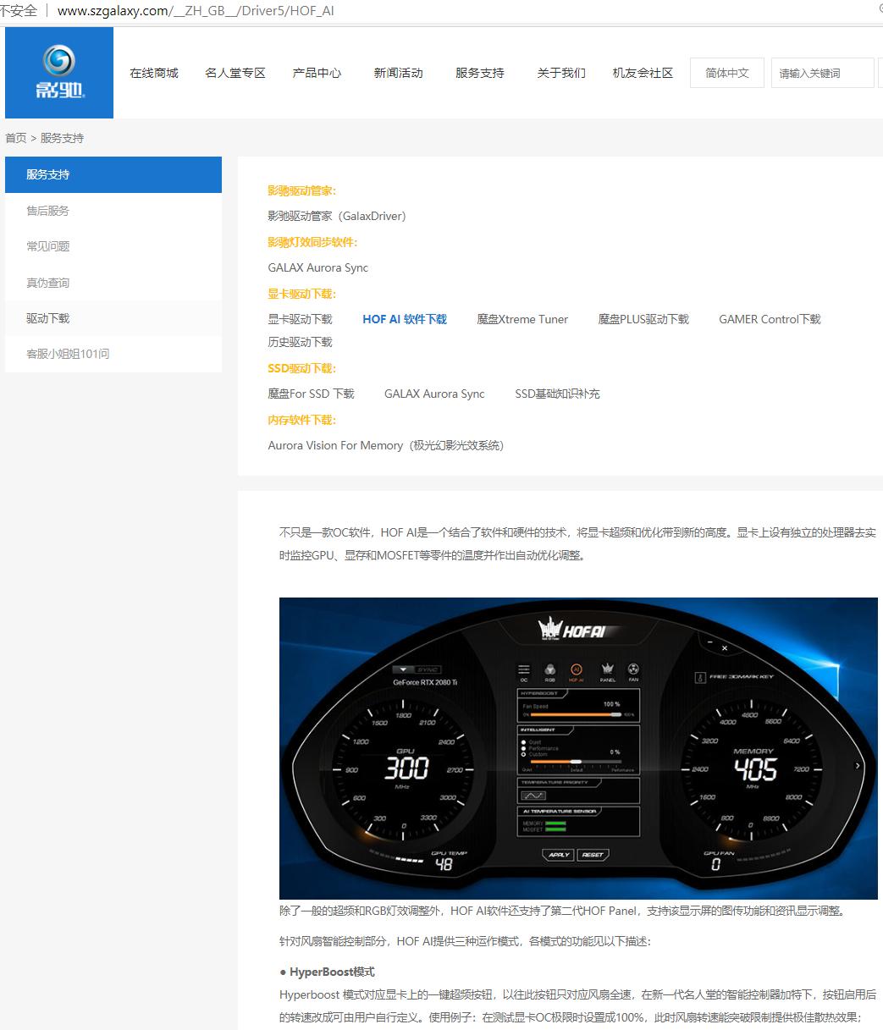The width and height of the screenshot is (883, 1030).
Task: Adjust the HyperBoost fan speed slider
Action: tap(578, 714)
